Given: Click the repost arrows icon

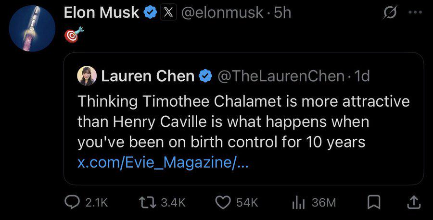Looking at the screenshot, I should pos(148,203).
